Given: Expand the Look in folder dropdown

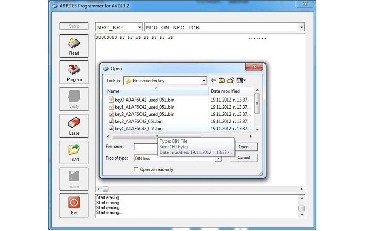Looking at the screenshot, I should coord(204,81).
